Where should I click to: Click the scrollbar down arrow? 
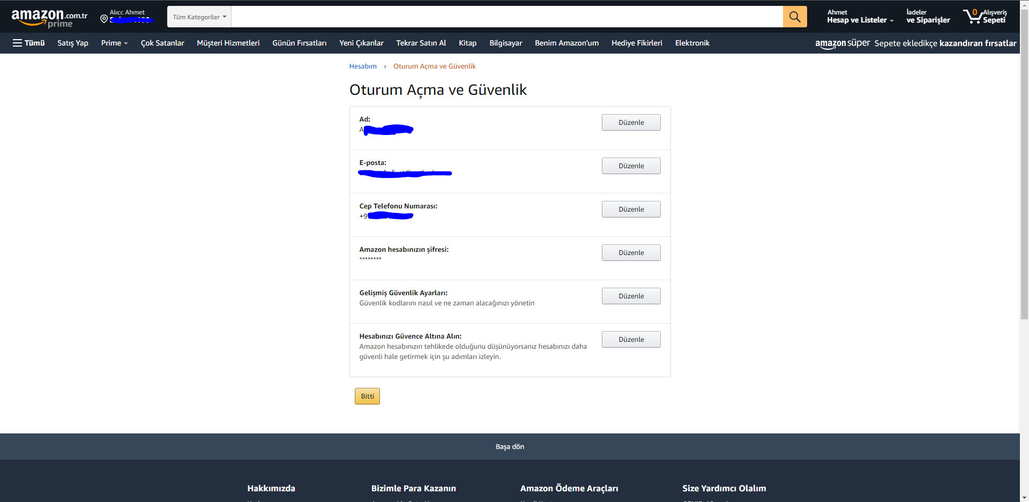(1024, 497)
